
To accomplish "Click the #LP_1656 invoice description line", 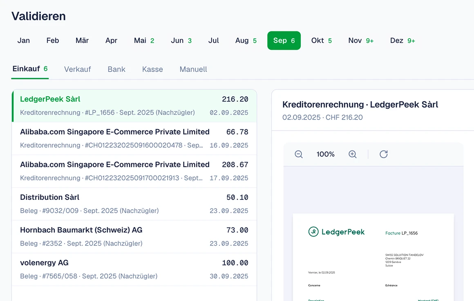I will tap(107, 113).
